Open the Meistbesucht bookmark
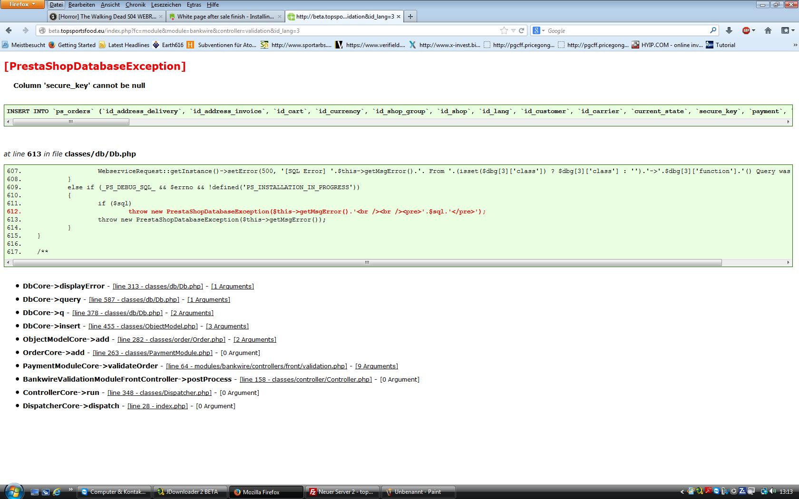 [24, 45]
